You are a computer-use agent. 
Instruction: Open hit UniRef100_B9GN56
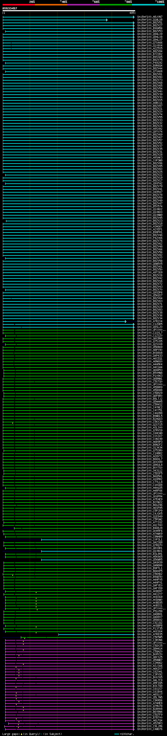[150, 28]
